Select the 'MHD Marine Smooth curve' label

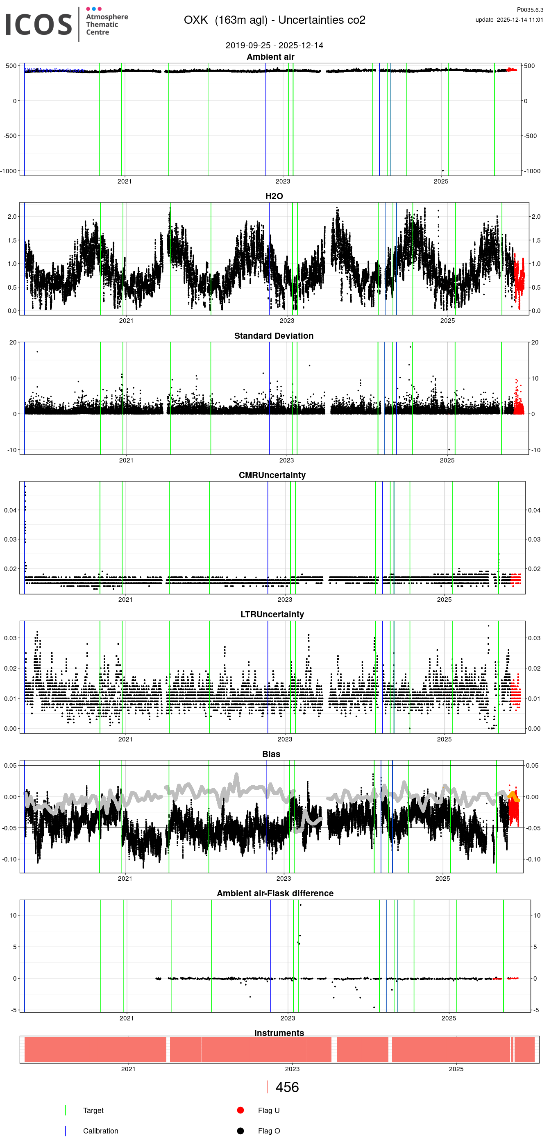54,70
